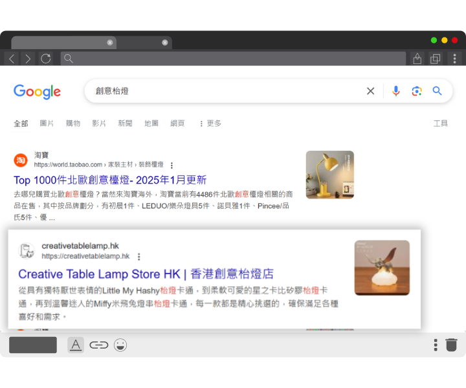This screenshot has height=388, width=466.
Task: Expand the 更多 search filter menu
Action: click(x=210, y=124)
